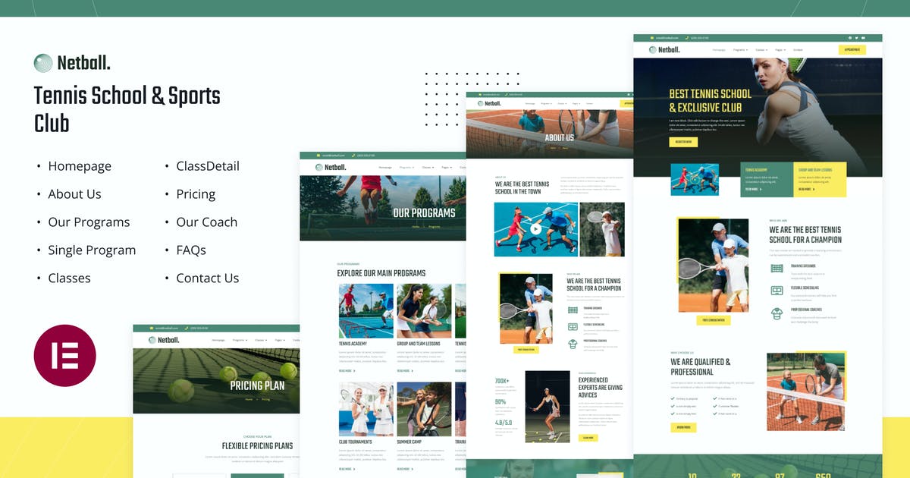Click the Free Consultation button in the homepage mockup
The width and height of the screenshot is (910, 478).
pos(713,320)
